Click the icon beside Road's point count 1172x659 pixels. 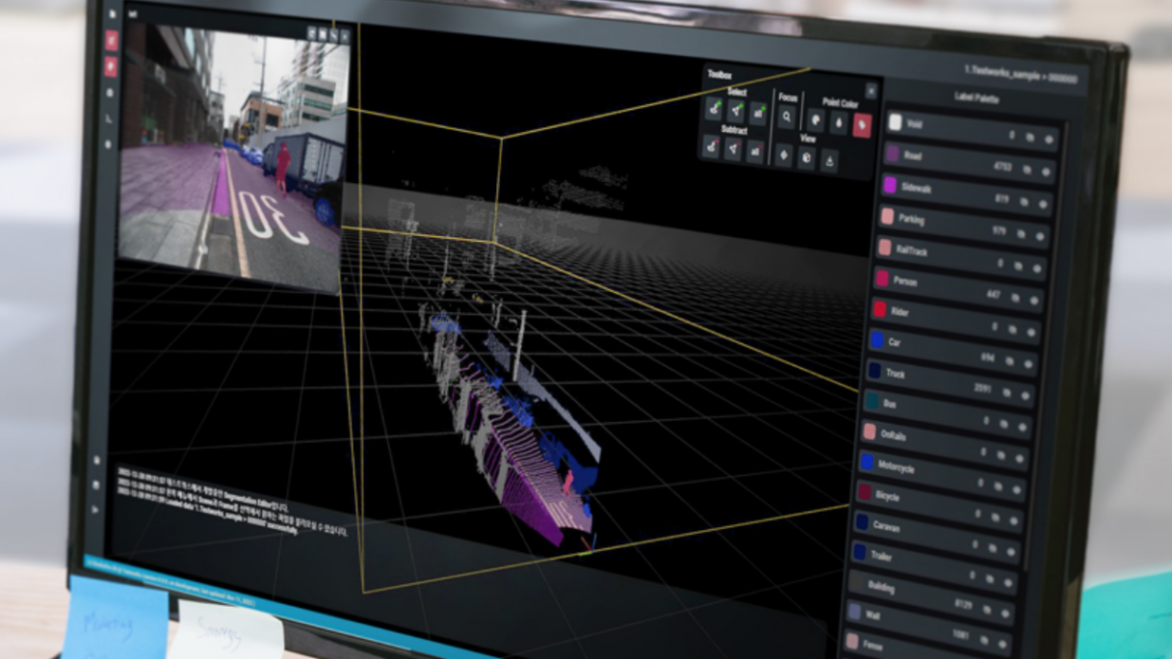pyautogui.click(x=1027, y=170)
